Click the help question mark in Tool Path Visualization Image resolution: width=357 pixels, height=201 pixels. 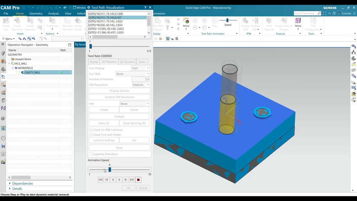tap(145, 8)
